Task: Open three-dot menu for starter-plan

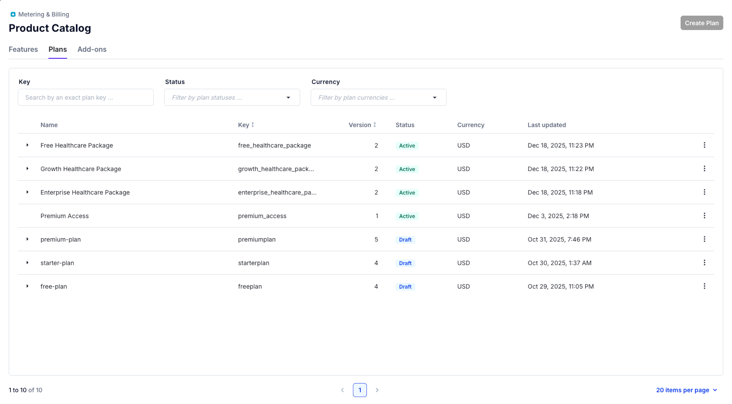Action: 704,263
